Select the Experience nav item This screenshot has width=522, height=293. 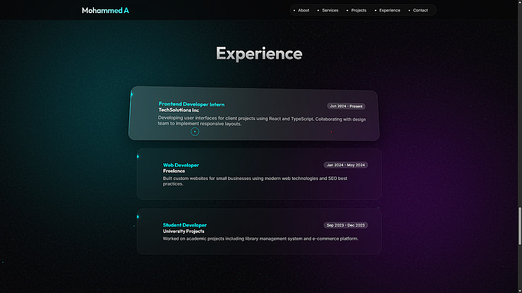pos(389,10)
